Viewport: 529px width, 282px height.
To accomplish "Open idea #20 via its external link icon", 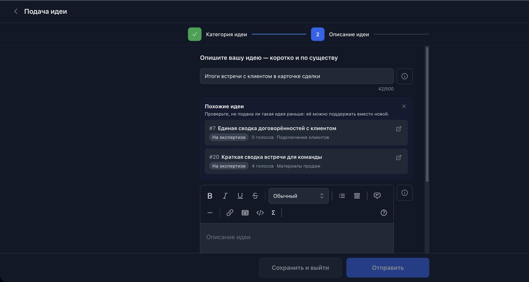I will pyautogui.click(x=399, y=157).
